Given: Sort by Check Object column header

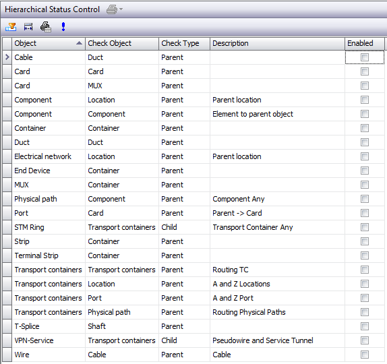Looking at the screenshot, I should [122, 43].
